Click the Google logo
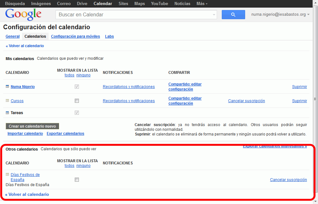 (23, 14)
